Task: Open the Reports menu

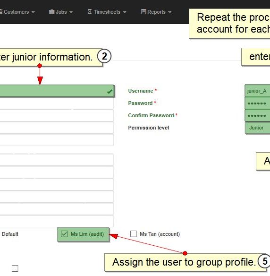Action: [156, 12]
